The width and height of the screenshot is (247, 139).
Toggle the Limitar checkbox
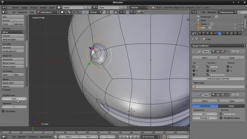pyautogui.click(x=208, y=71)
